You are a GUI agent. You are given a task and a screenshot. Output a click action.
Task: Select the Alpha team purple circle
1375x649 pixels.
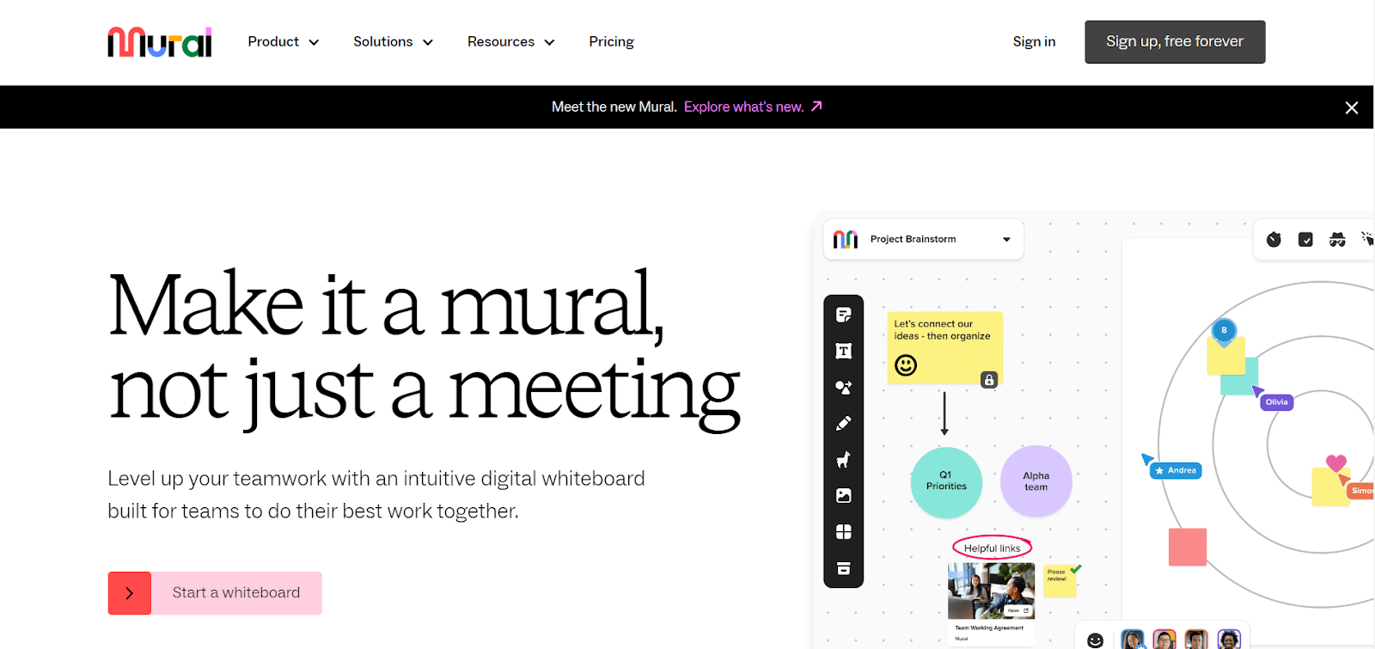click(1036, 481)
